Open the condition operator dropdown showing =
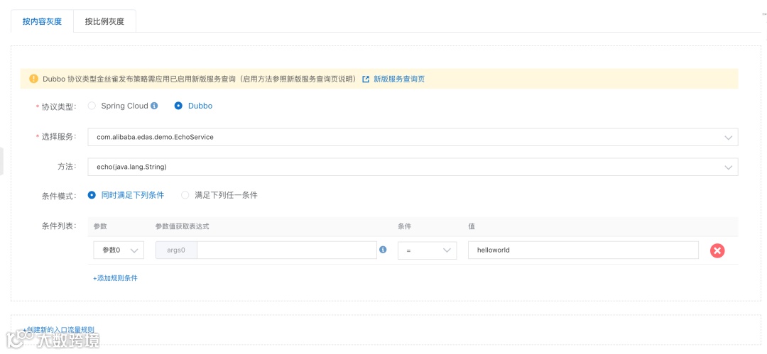The image size is (767, 354). (427, 250)
